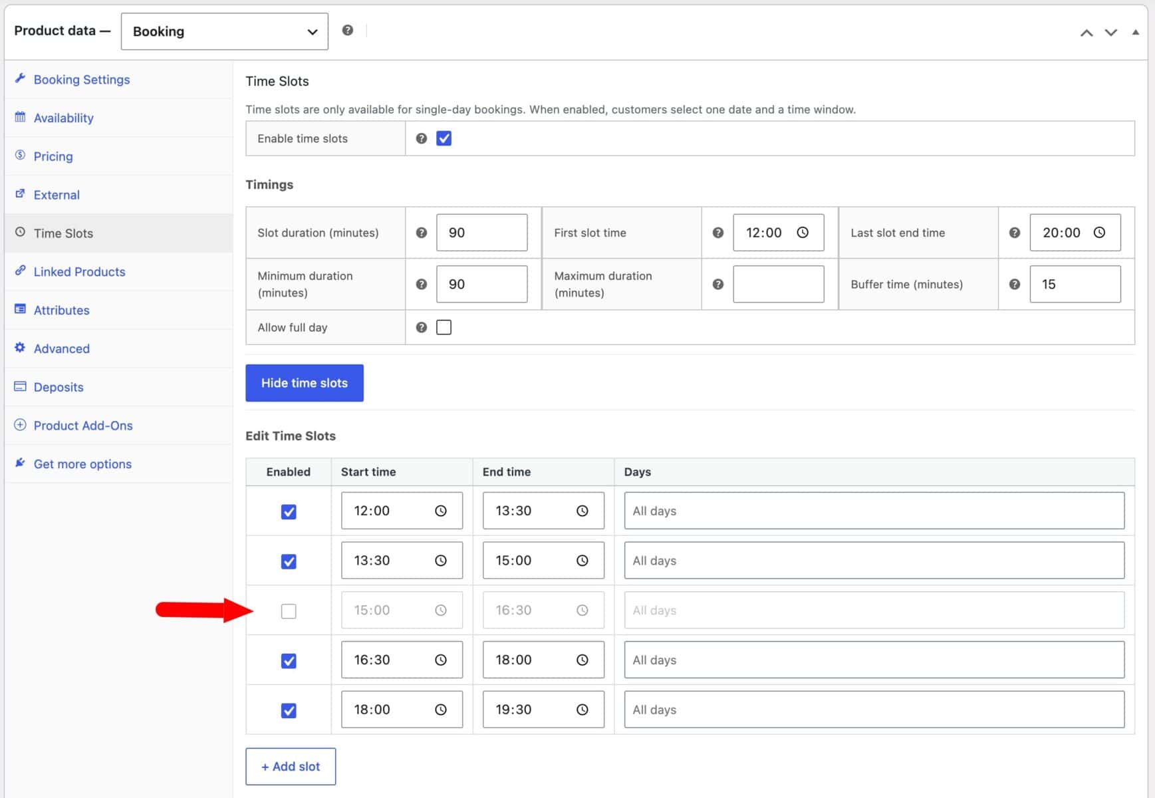1155x798 pixels.
Task: Uncheck Enable time slots checkbox
Action: tap(444, 138)
